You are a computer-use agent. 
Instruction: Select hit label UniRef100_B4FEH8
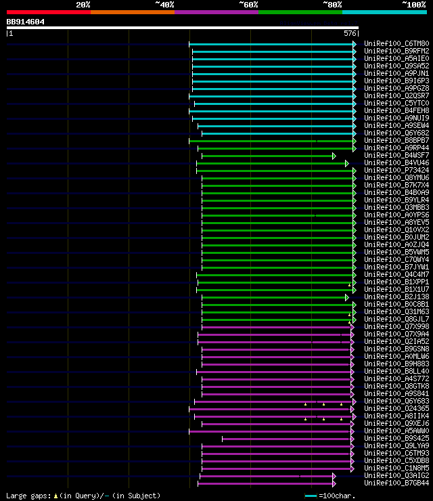396,110
